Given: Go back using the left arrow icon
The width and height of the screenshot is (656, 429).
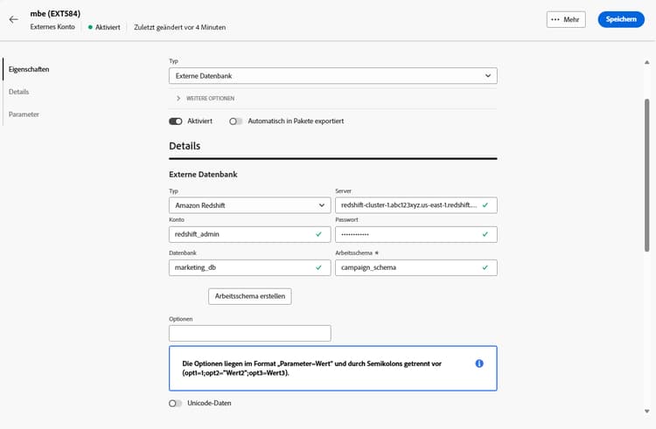Looking at the screenshot, I should tap(13, 19).
